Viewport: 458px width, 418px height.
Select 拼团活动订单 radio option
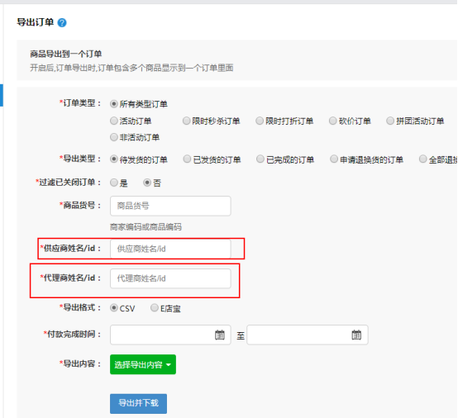point(390,121)
